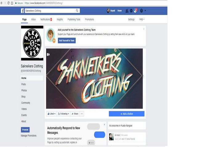This screenshot has height=147, width=197.
Task: Open the three-dots more options button
Action: point(82,114)
